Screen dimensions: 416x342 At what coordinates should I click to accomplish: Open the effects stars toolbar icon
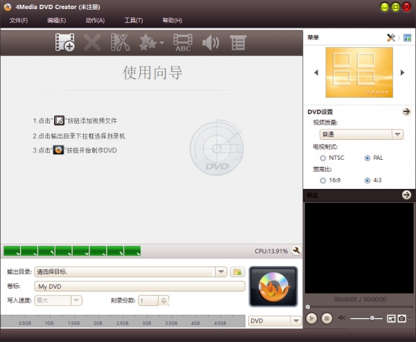[151, 42]
